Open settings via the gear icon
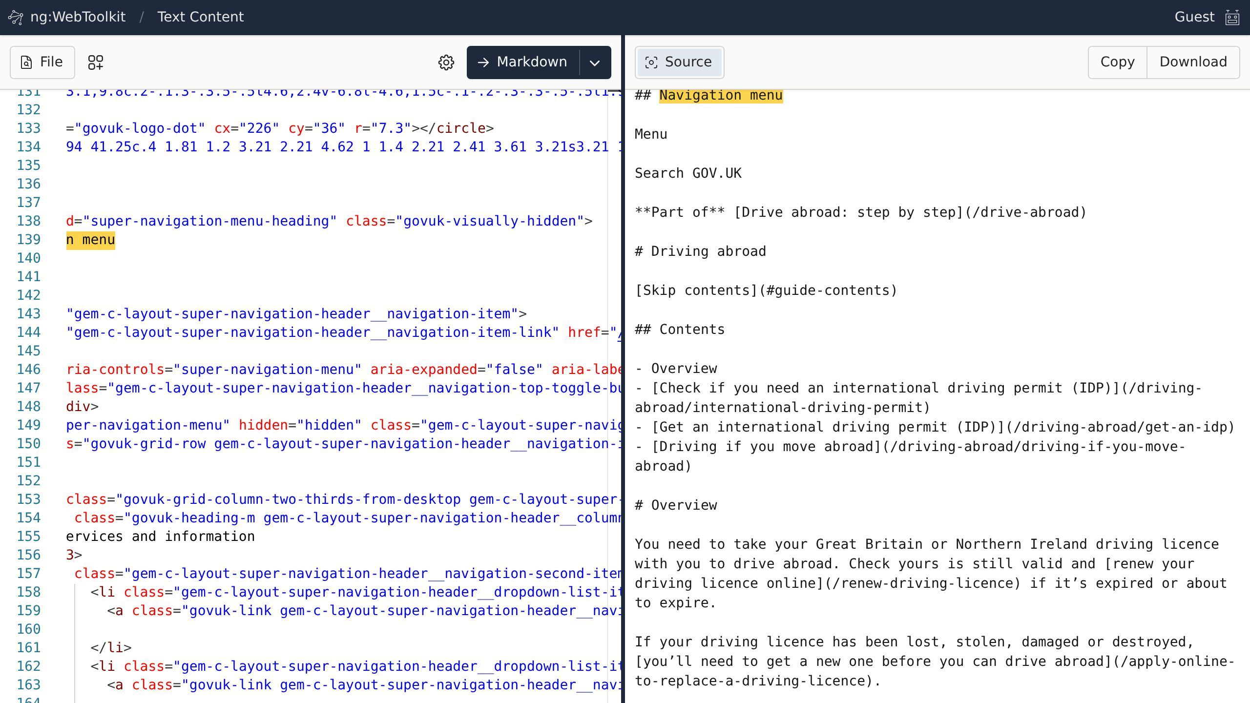Viewport: 1250px width, 703px height. (x=446, y=62)
